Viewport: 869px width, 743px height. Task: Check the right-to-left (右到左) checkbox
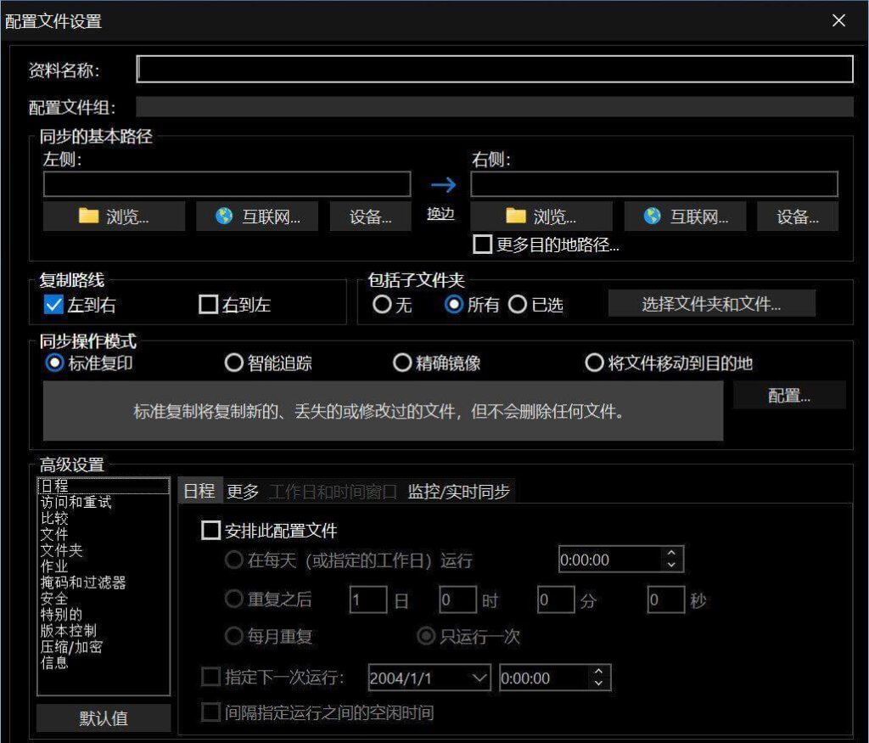pos(208,304)
